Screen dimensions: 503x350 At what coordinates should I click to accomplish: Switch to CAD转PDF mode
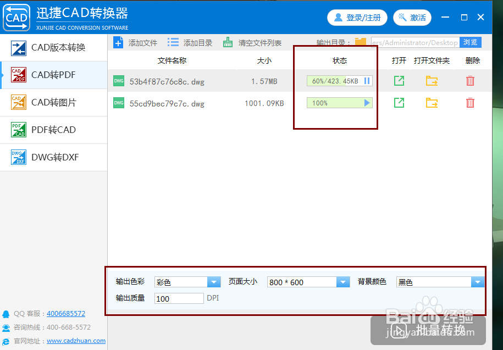pos(53,75)
